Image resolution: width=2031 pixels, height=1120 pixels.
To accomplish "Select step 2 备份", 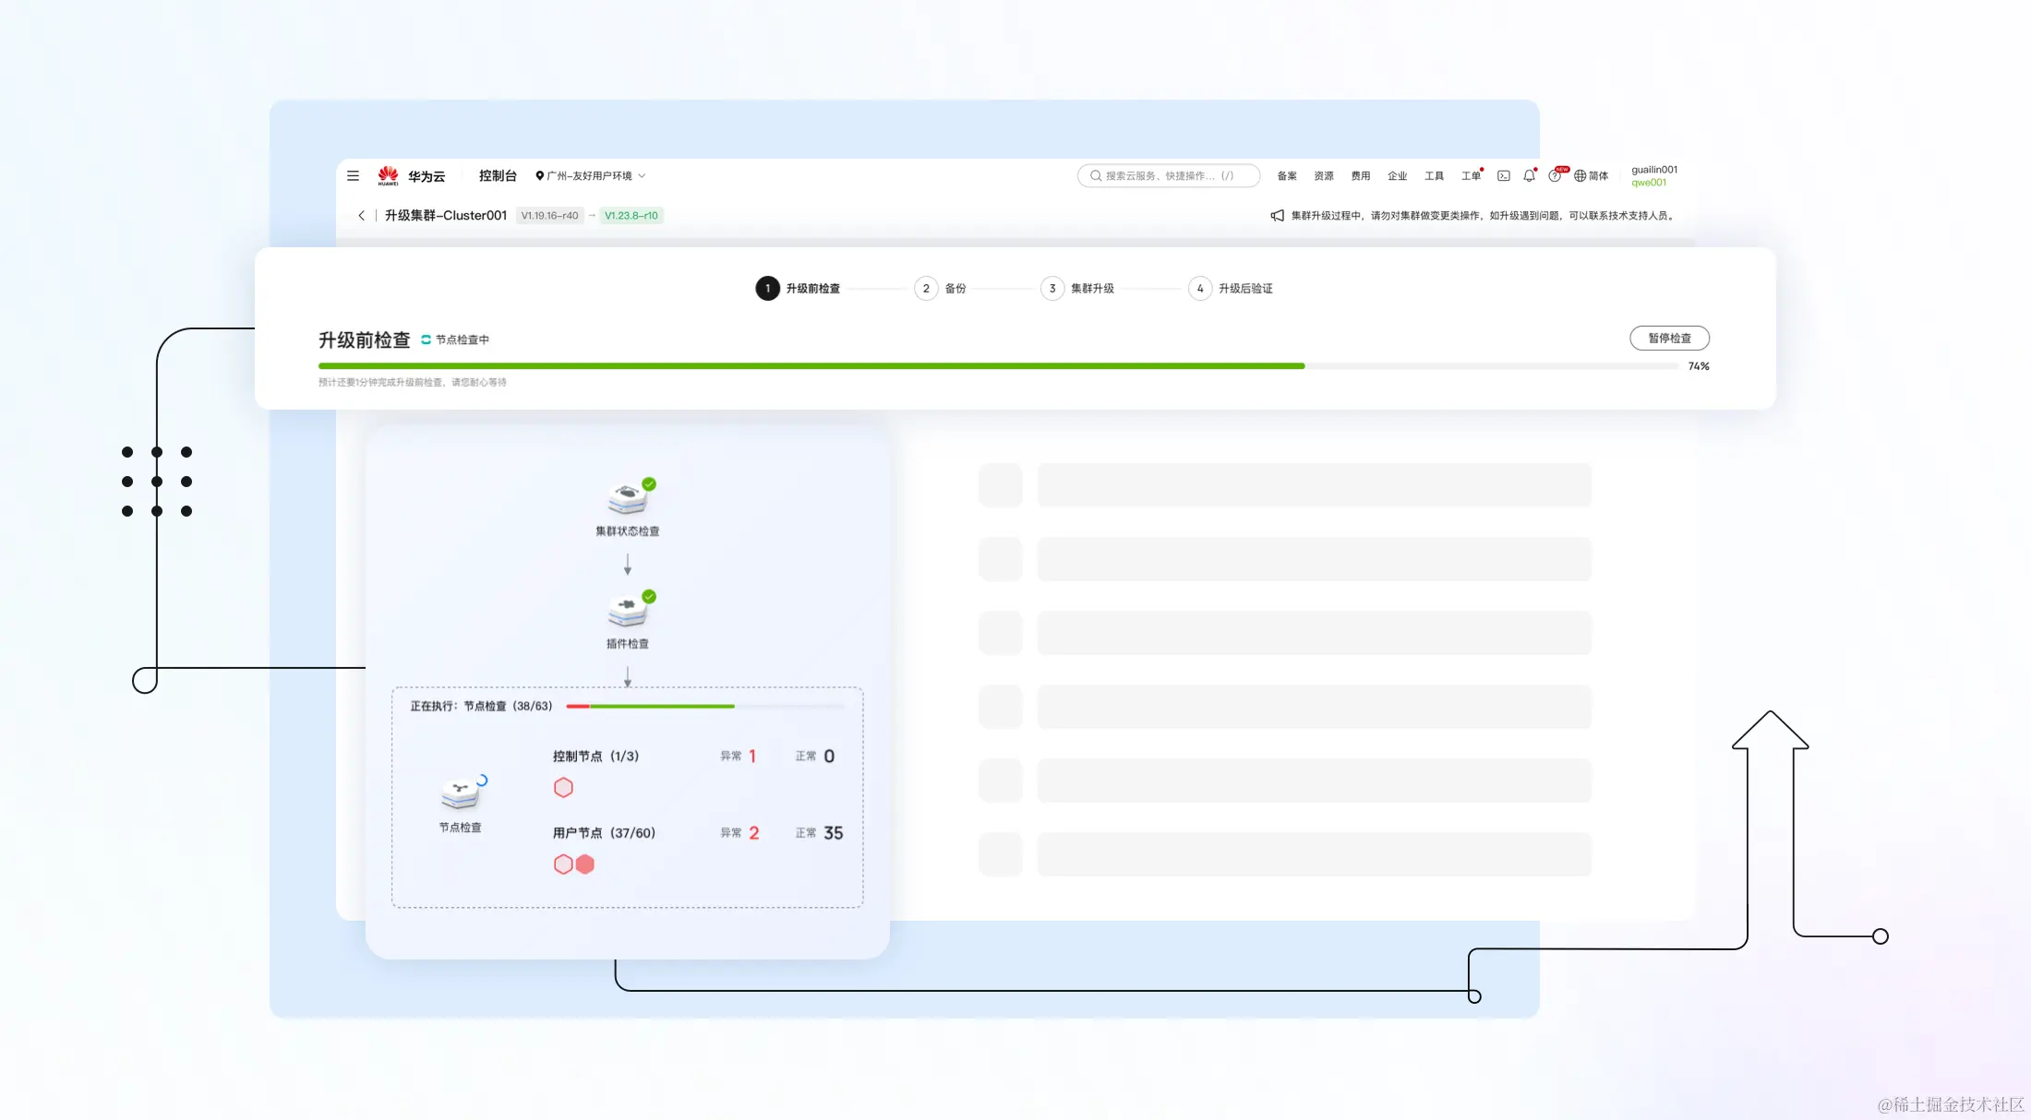I will [x=940, y=288].
